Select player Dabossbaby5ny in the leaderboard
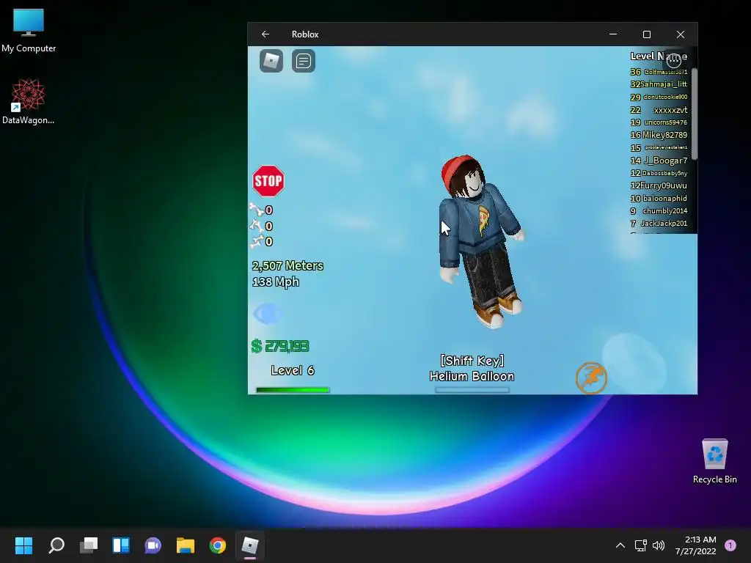This screenshot has width=751, height=563. point(664,173)
